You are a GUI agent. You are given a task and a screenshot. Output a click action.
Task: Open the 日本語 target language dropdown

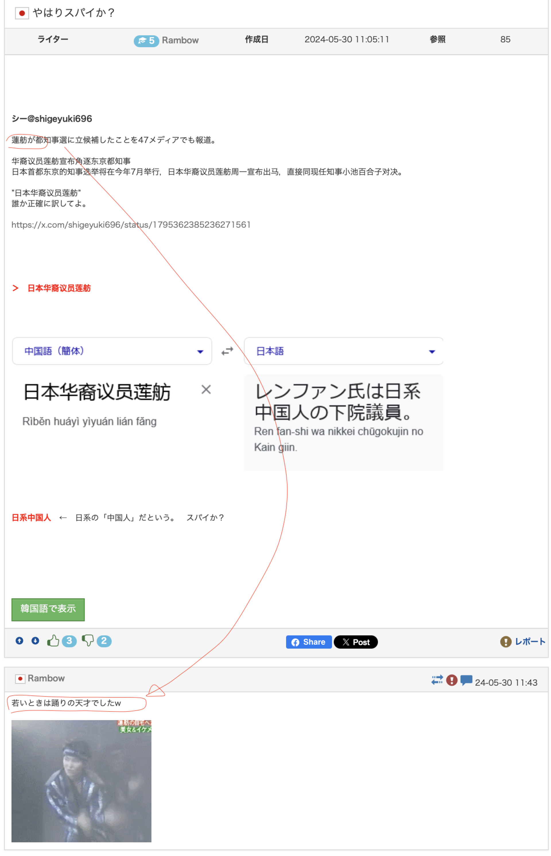click(x=343, y=351)
